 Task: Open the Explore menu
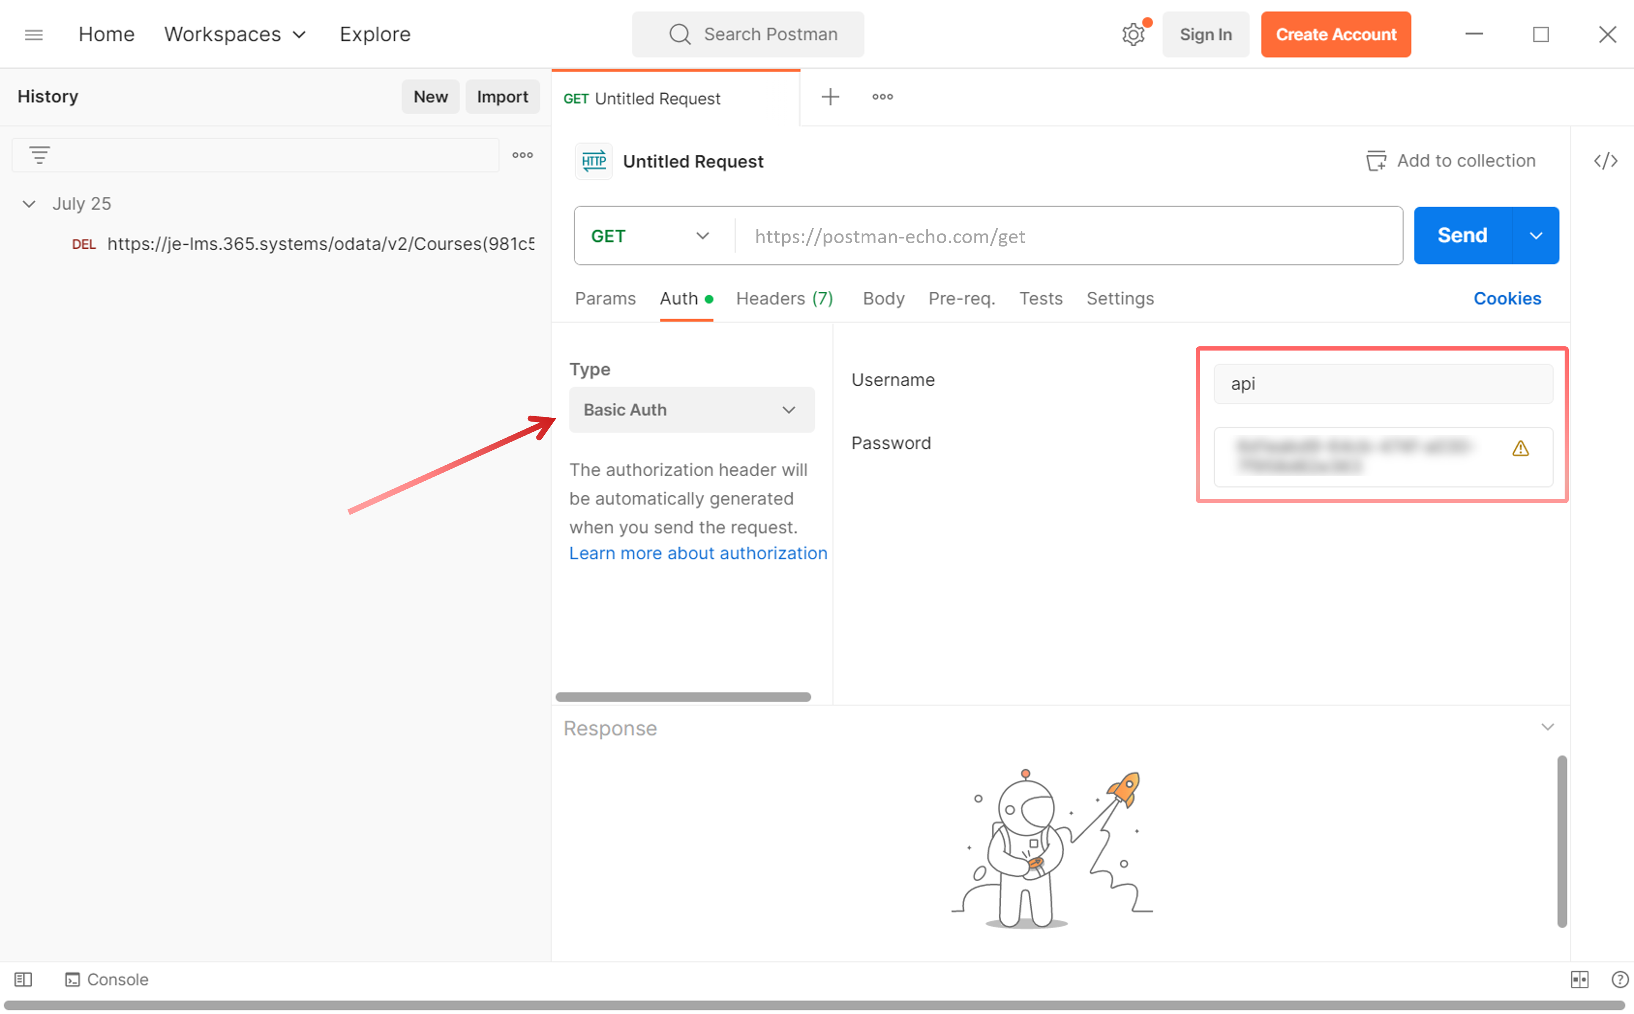click(375, 34)
